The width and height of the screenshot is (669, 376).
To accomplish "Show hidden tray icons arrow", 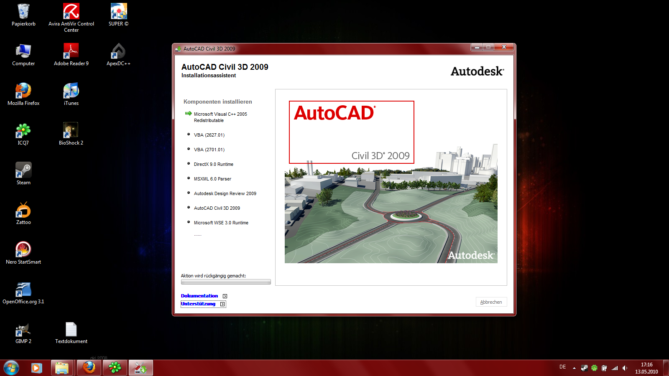I will [x=574, y=368].
